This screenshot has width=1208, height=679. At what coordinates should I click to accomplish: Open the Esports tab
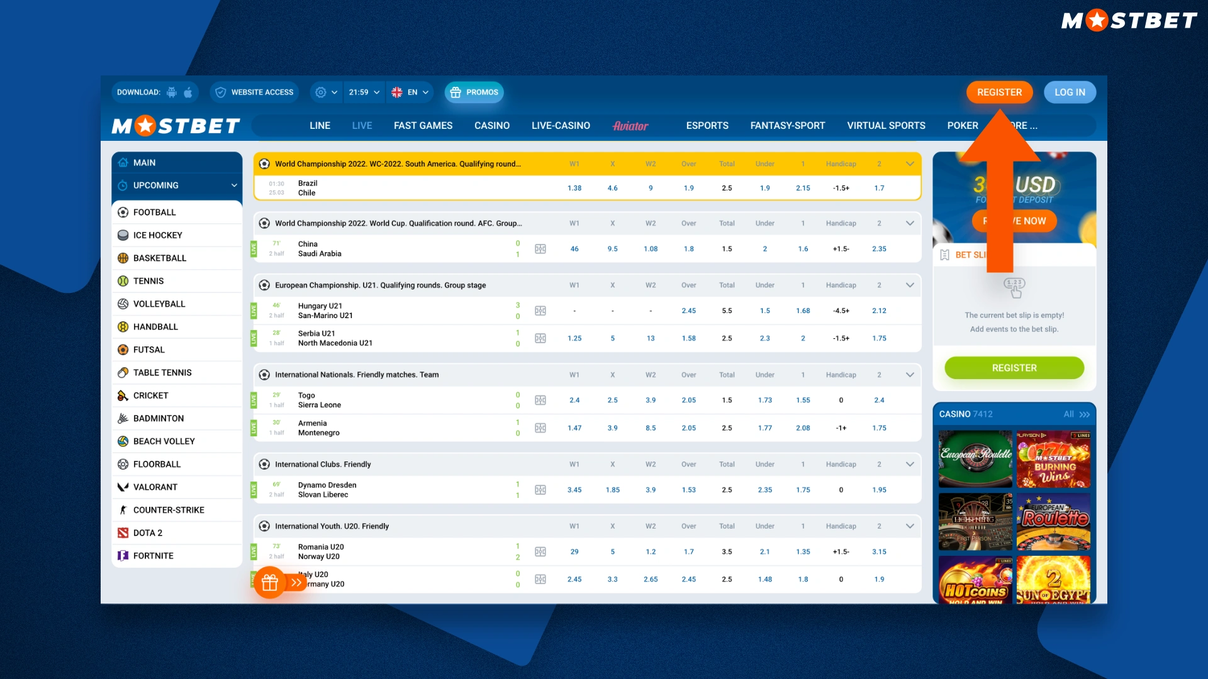click(707, 126)
